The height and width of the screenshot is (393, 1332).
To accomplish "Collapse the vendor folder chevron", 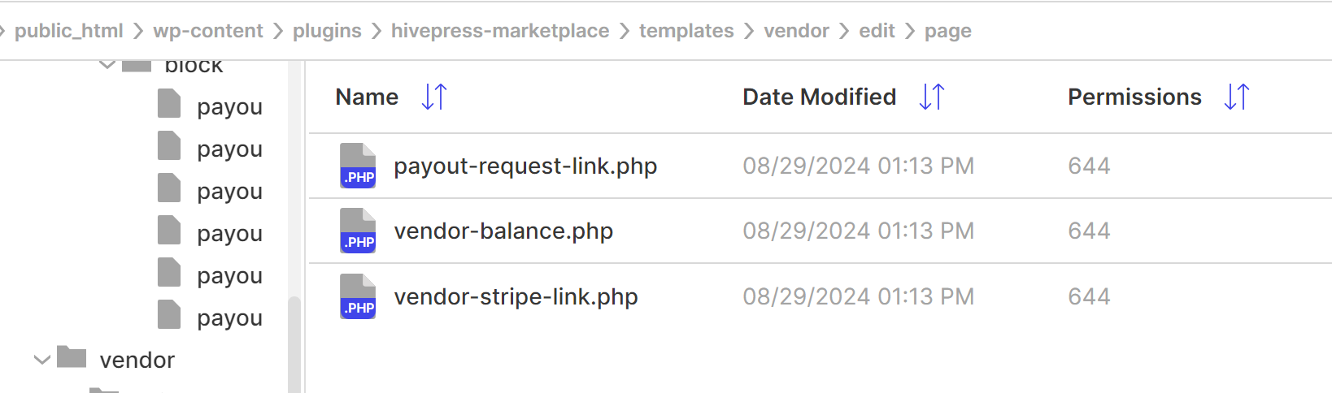I will click(x=42, y=359).
